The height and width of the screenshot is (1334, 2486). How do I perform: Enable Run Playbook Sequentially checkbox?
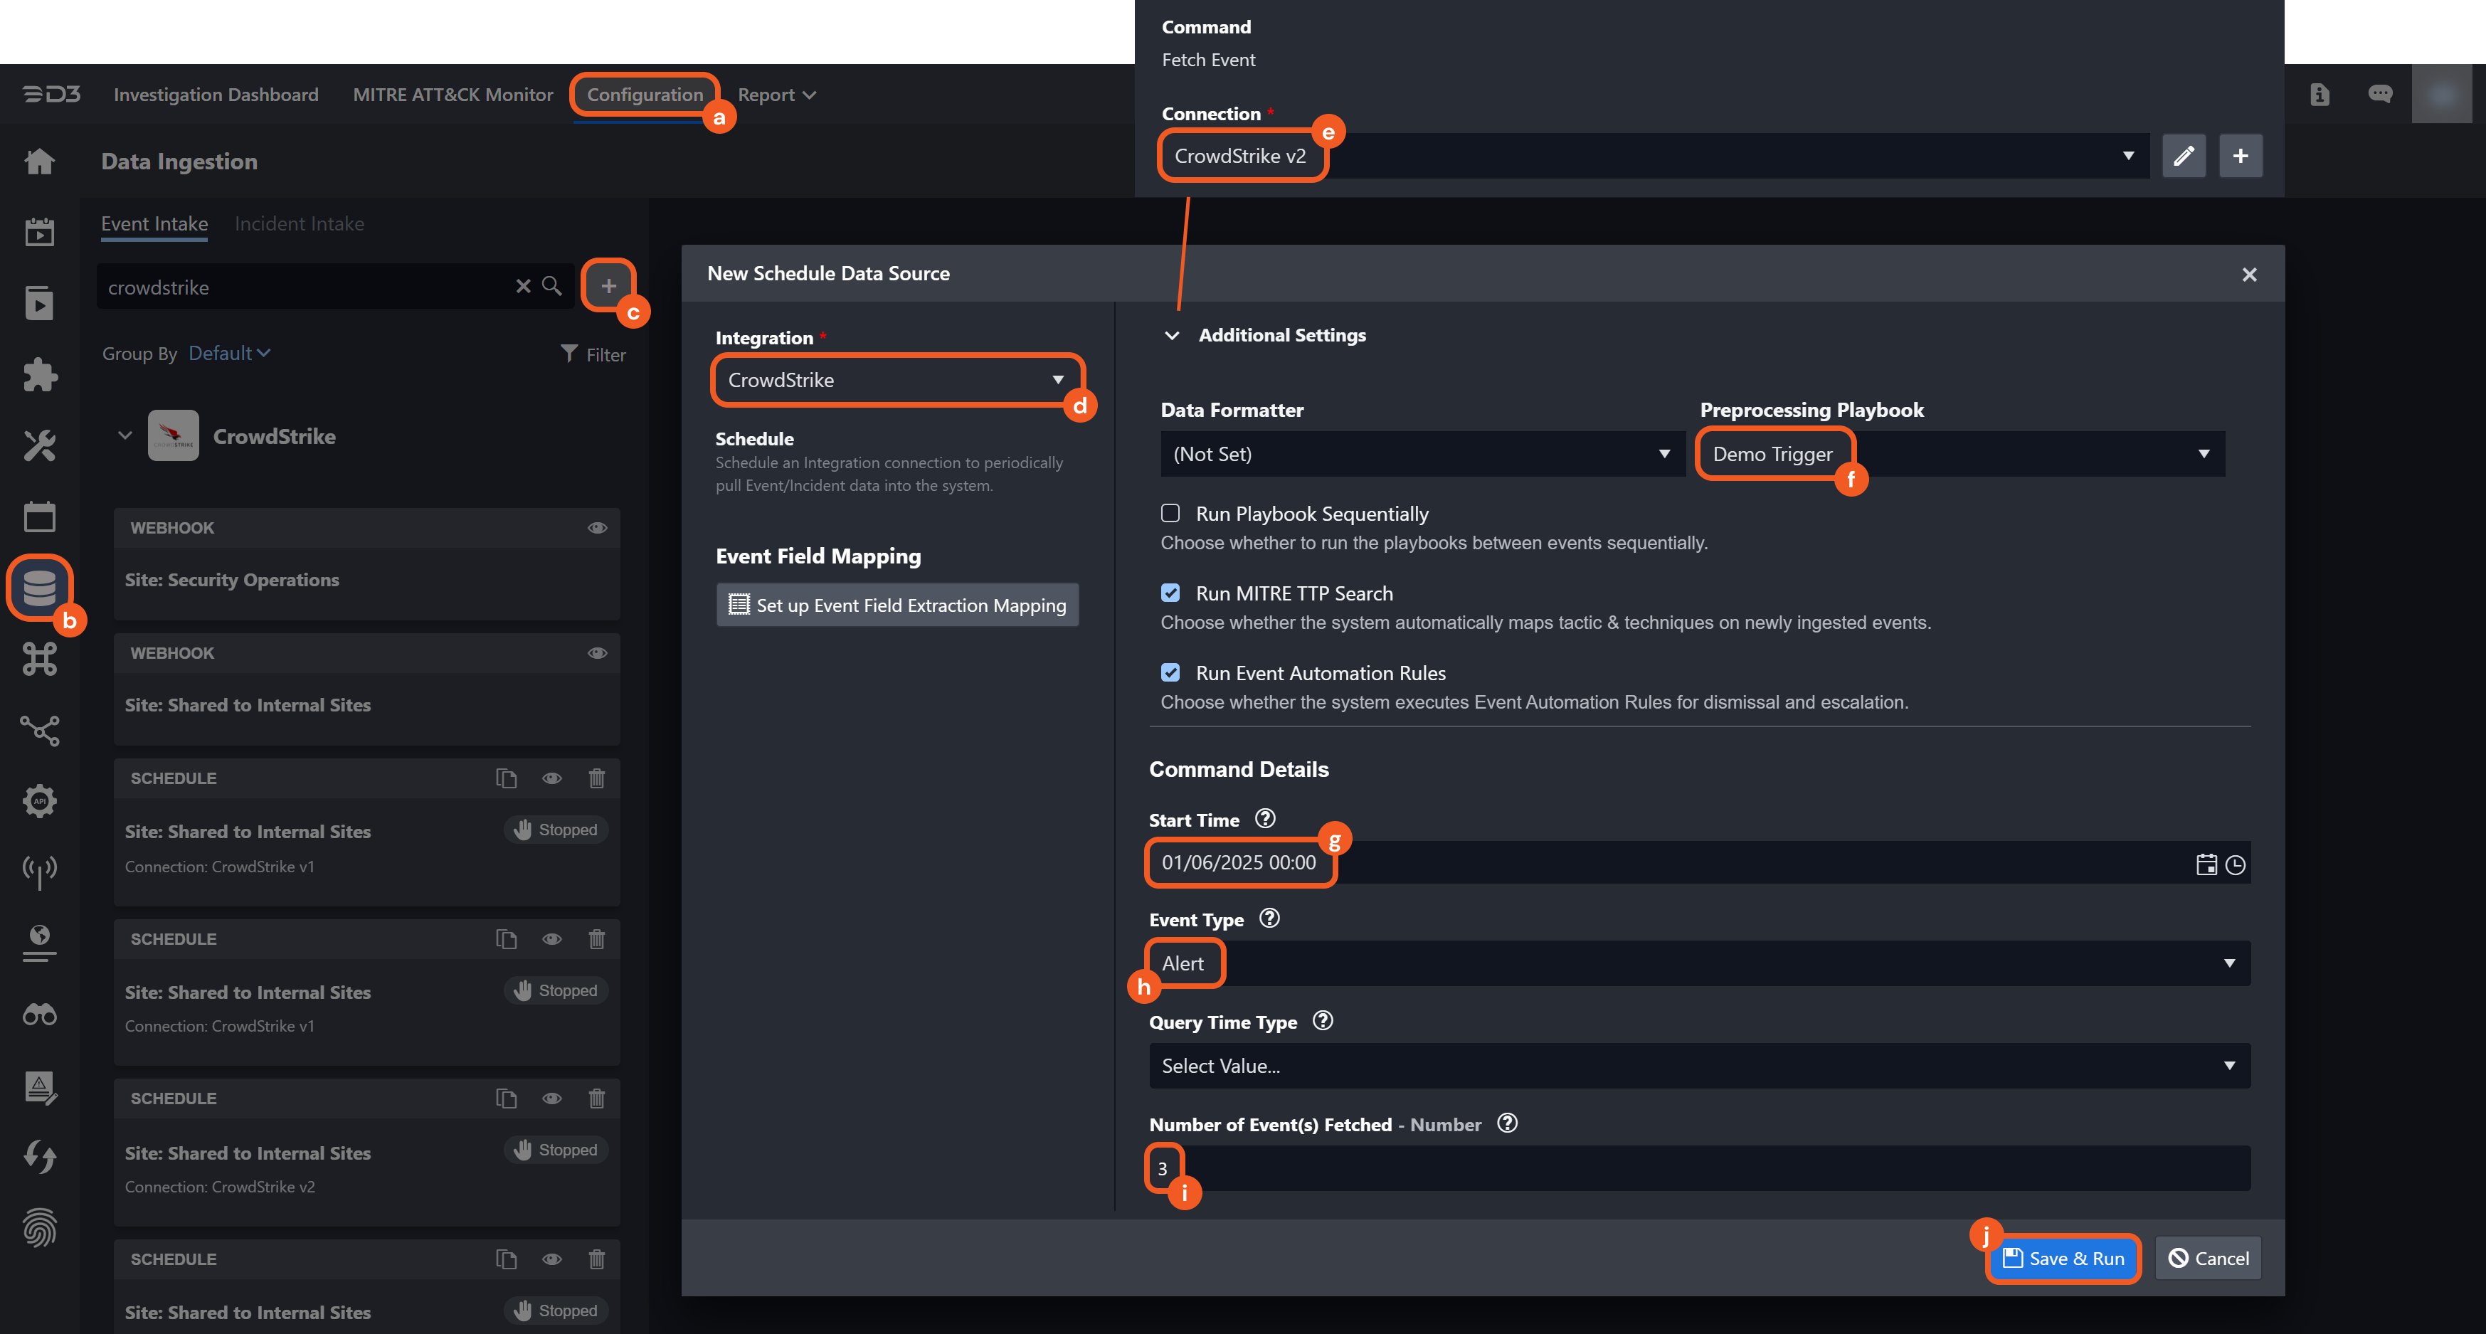coord(1170,514)
